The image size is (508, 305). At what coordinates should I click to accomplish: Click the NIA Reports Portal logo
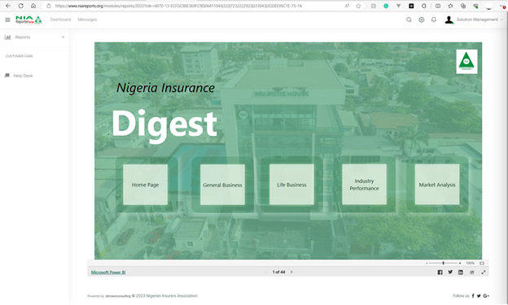coord(28,20)
